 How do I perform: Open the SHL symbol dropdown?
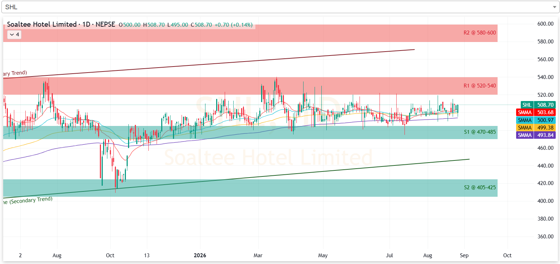tap(280, 7)
